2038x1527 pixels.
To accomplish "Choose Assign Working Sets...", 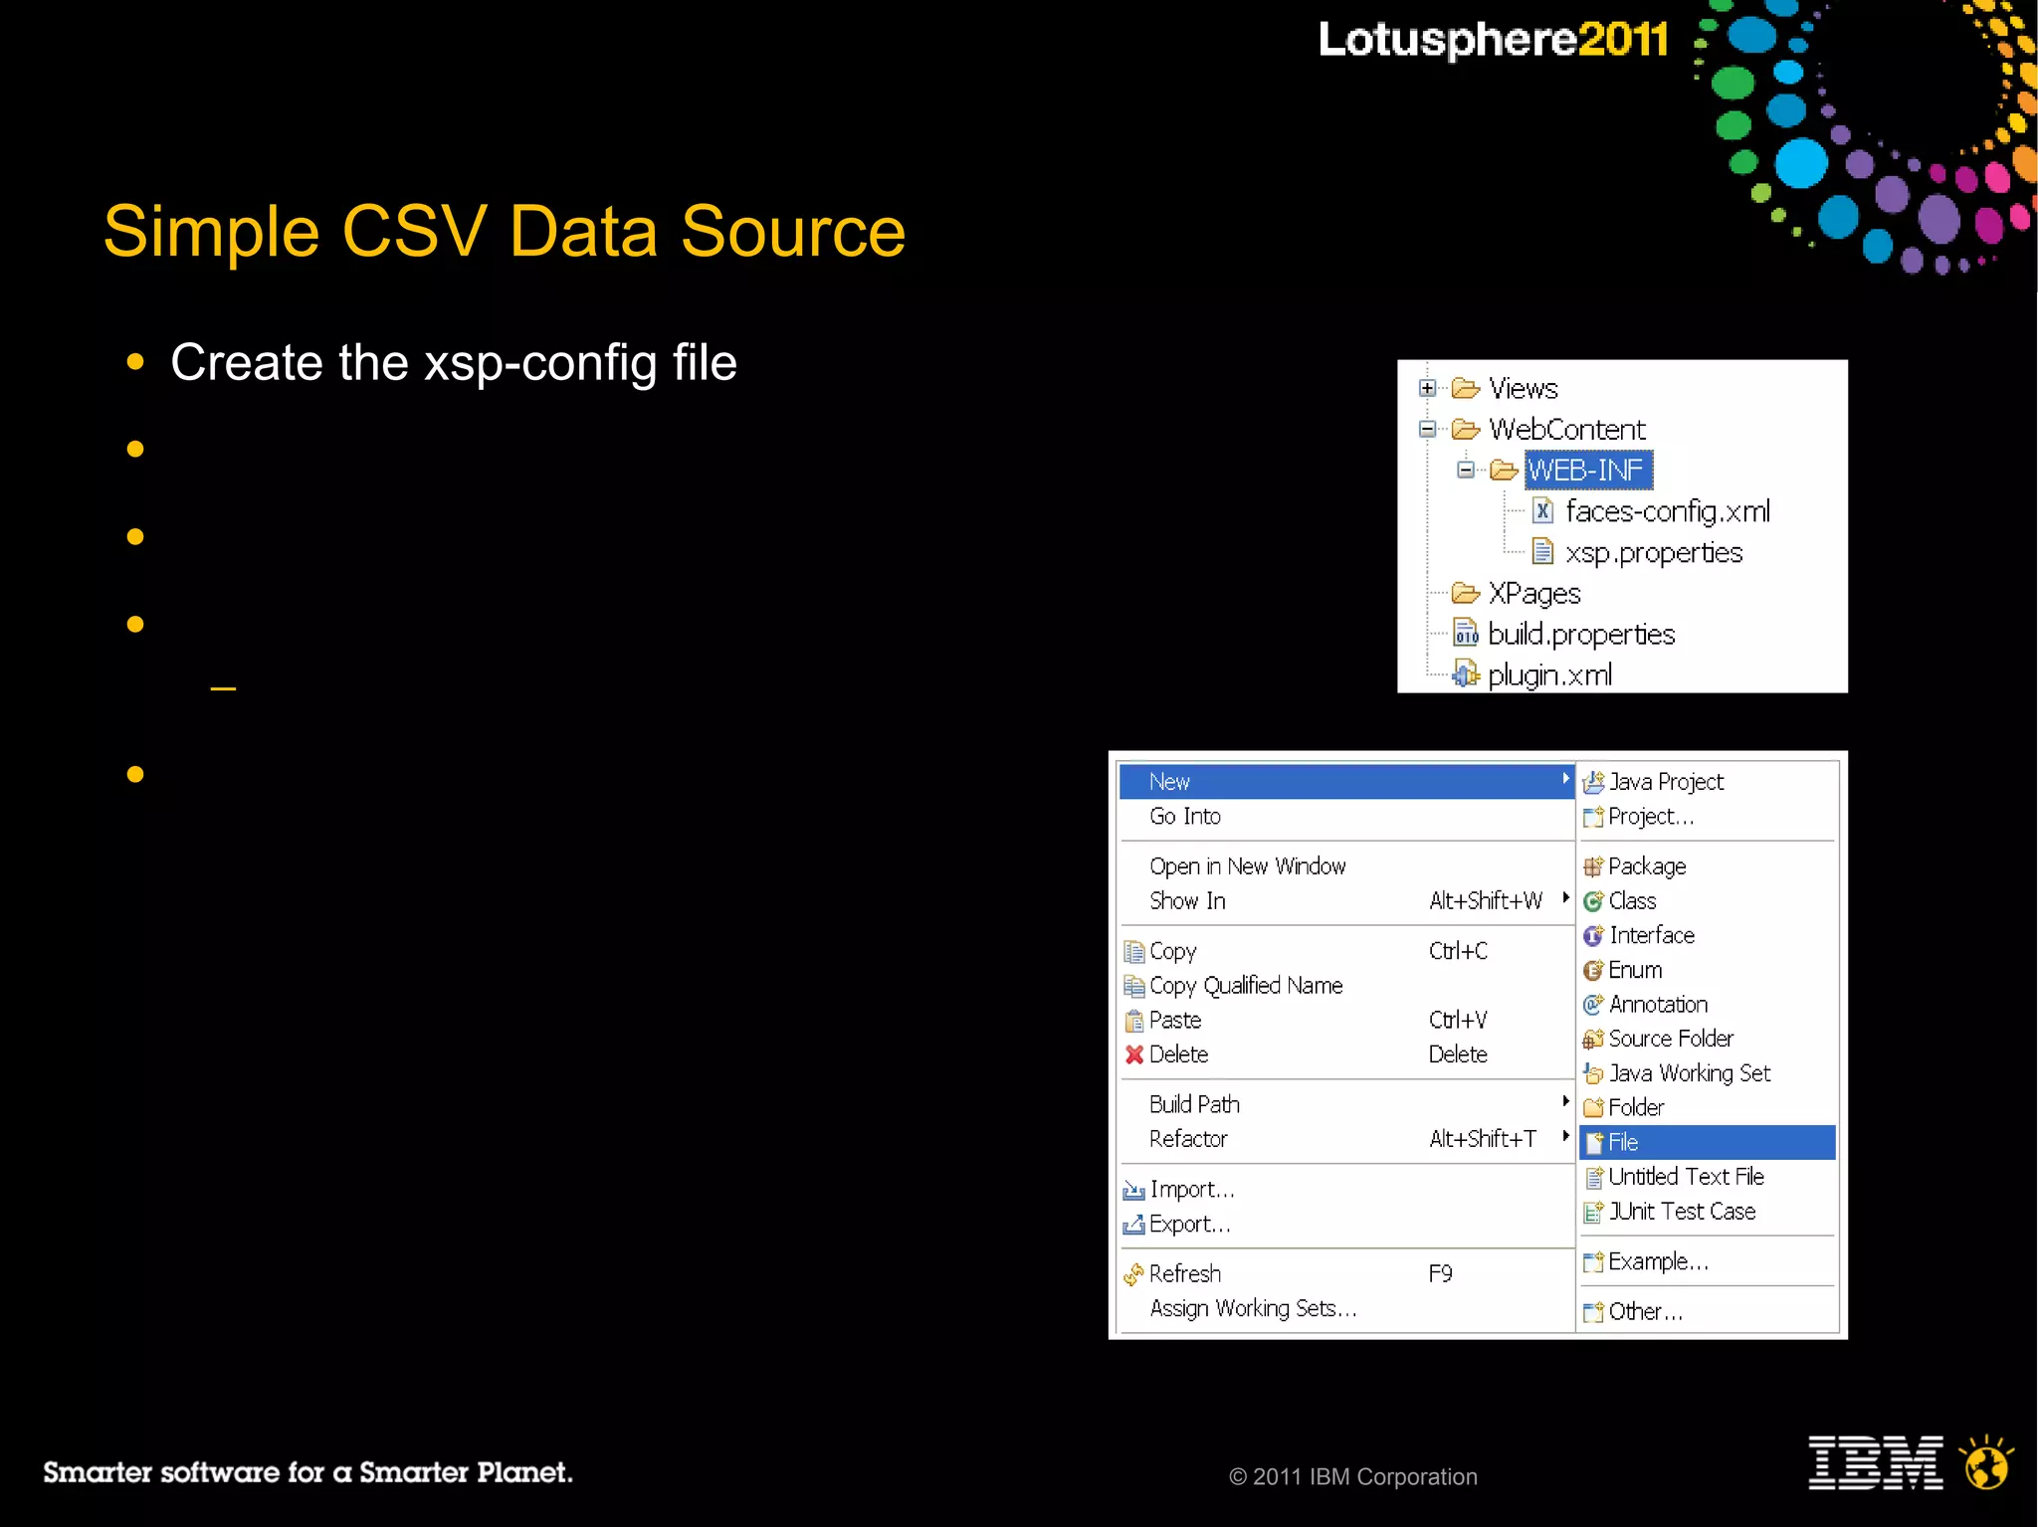I will pyautogui.click(x=1346, y=1309).
